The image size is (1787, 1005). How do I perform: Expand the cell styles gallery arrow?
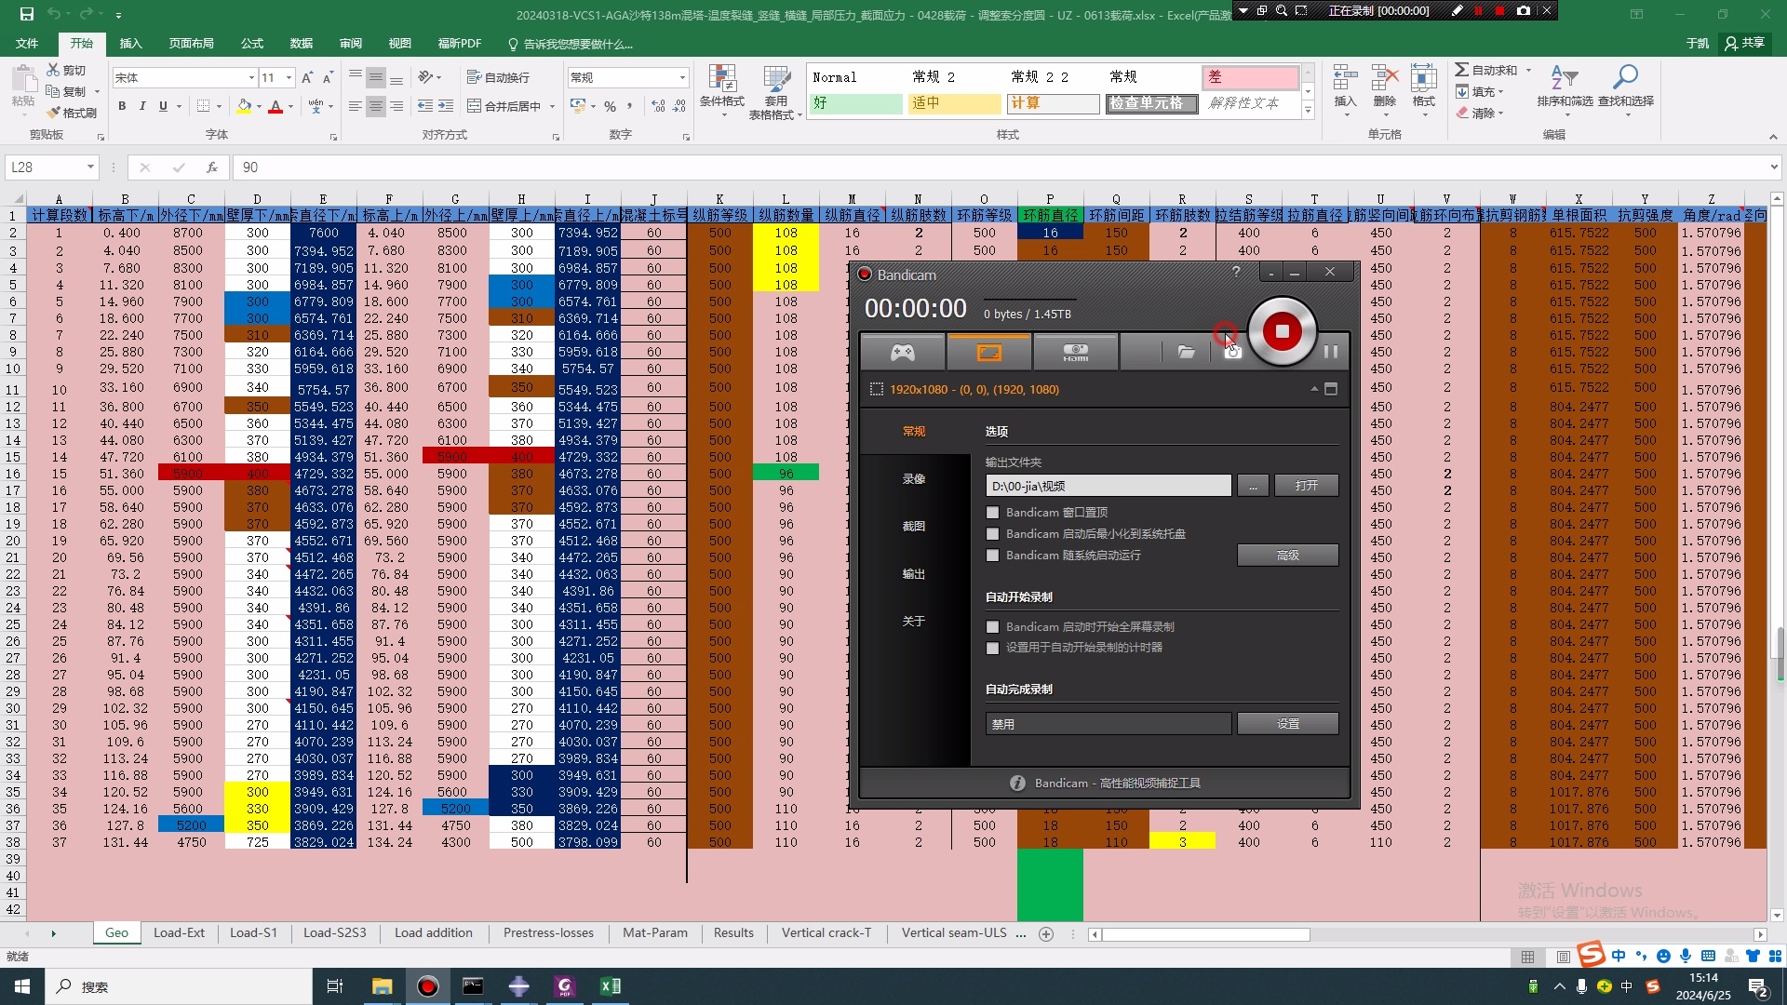1308,109
